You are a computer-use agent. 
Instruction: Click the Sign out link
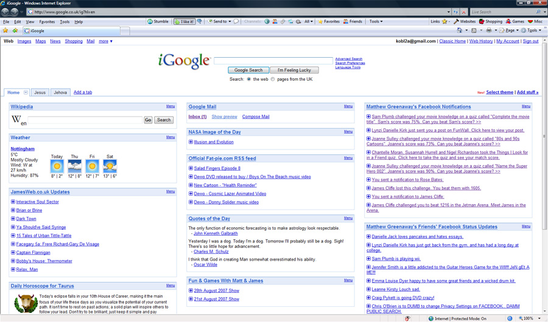click(x=530, y=41)
